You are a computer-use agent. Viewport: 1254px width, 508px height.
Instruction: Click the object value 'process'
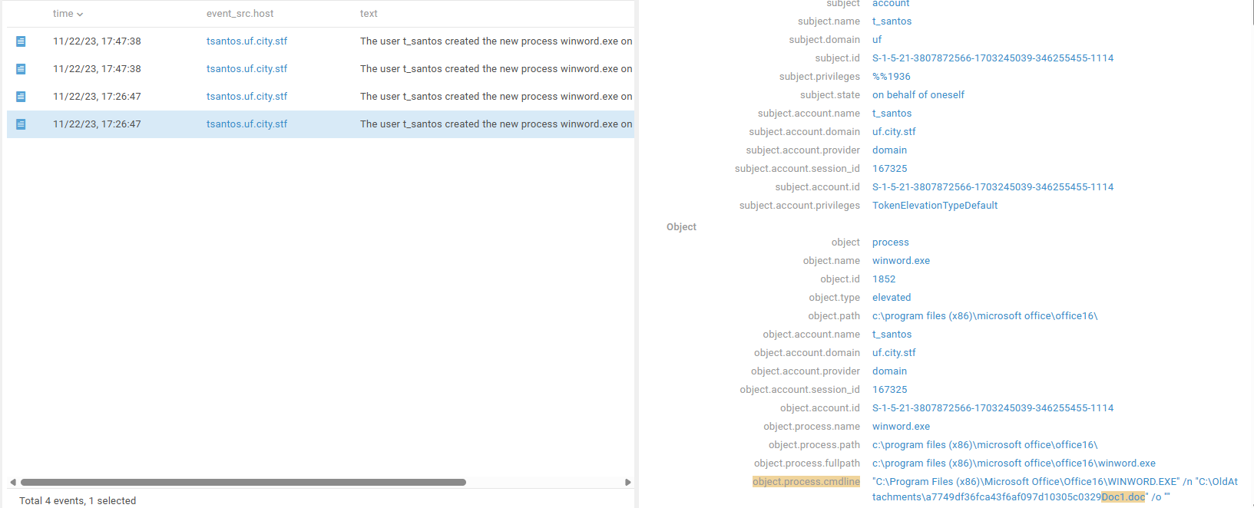[x=891, y=242]
